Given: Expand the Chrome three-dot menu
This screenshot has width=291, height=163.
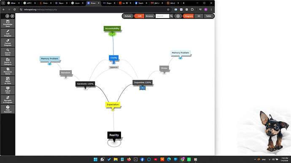Looking at the screenshot, I should tap(211, 9).
